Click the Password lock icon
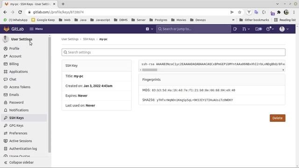 [6, 103]
